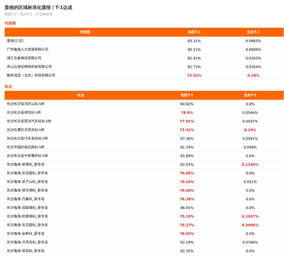Click the value '0.0581%'
Screen dimensions: 284x260
pos(250,139)
